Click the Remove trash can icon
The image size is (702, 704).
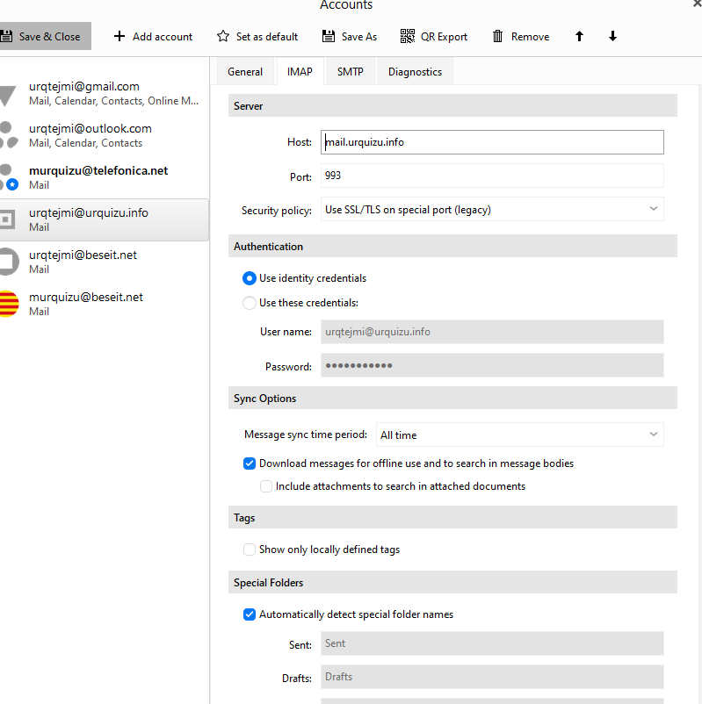pyautogui.click(x=498, y=37)
